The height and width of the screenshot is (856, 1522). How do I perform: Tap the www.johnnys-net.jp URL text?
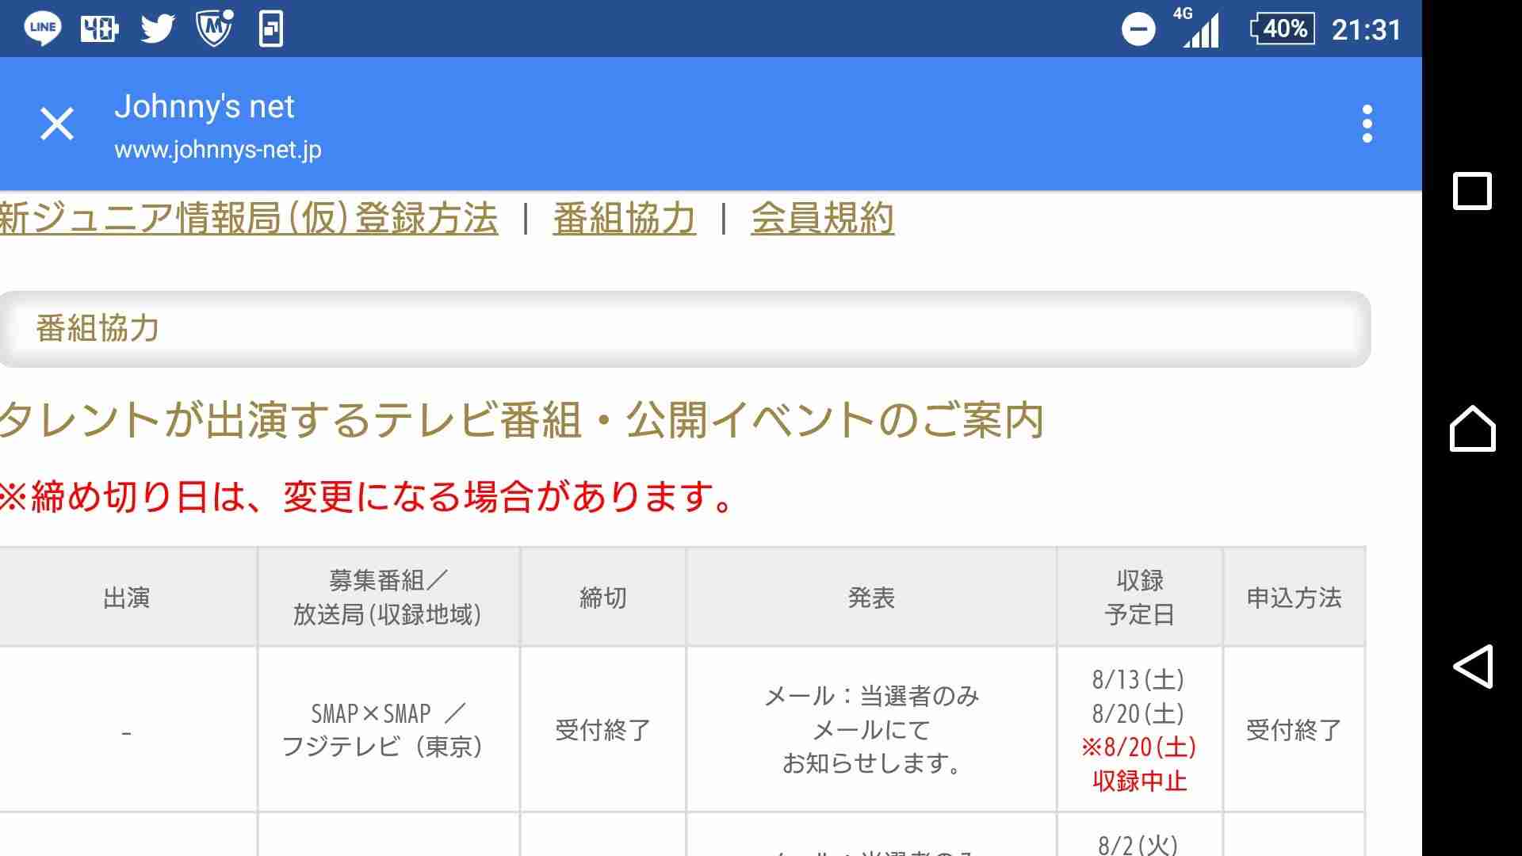click(218, 150)
